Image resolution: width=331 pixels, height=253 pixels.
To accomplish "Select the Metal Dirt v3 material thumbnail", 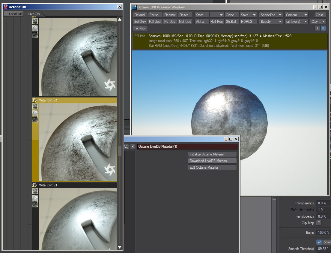I will pyautogui.click(x=78, y=219).
